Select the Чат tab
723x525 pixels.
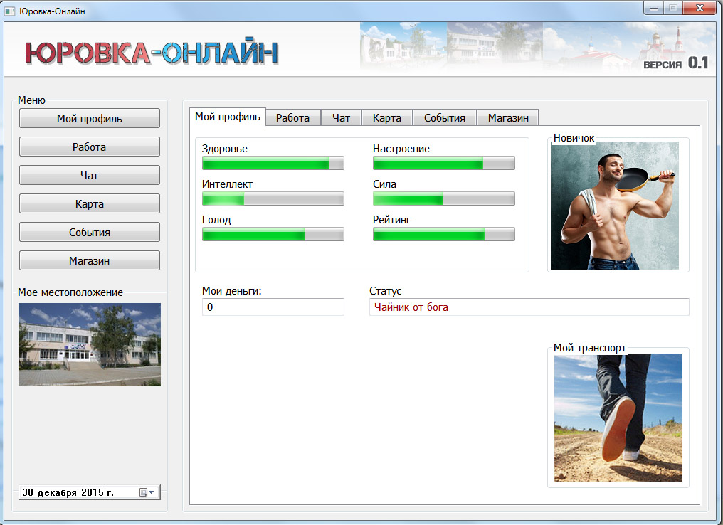point(341,118)
